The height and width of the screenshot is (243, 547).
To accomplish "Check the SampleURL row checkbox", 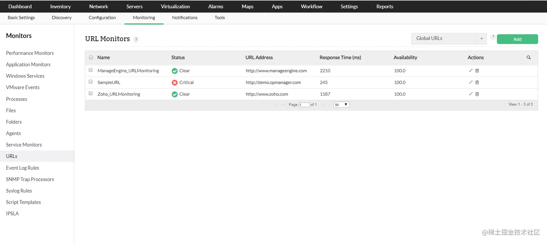I will 90,82.
